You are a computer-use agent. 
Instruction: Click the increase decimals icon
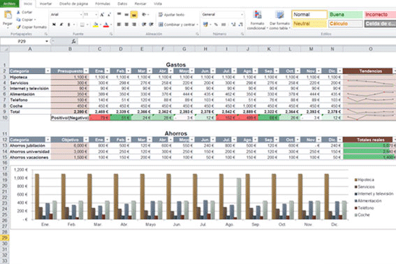pos(233,24)
